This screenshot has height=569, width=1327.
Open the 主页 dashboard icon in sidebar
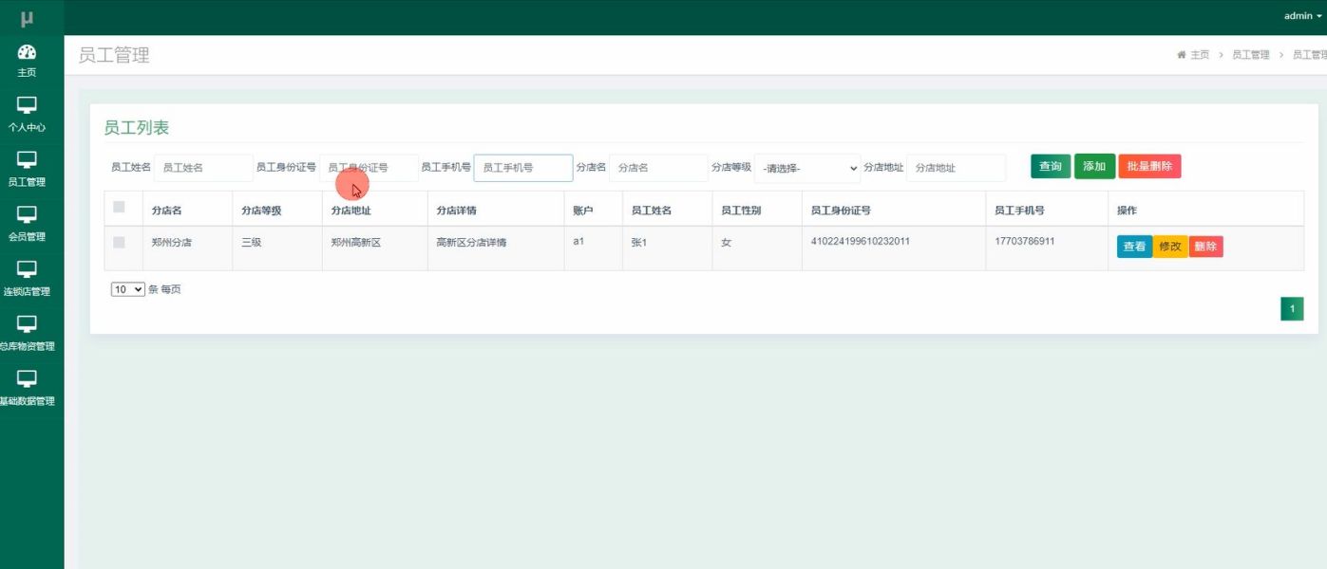click(27, 52)
